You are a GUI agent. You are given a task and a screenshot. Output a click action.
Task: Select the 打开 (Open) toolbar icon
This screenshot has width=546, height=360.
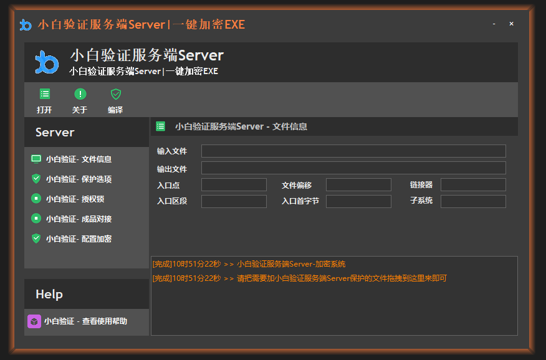(x=44, y=93)
